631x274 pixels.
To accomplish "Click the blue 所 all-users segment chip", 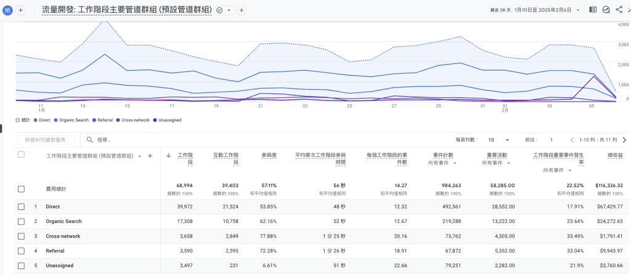I will click(7, 10).
